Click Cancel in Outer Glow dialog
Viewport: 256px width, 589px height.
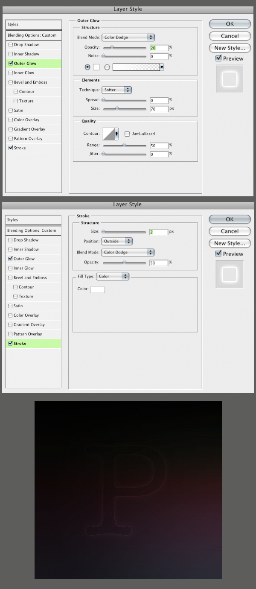[230, 36]
